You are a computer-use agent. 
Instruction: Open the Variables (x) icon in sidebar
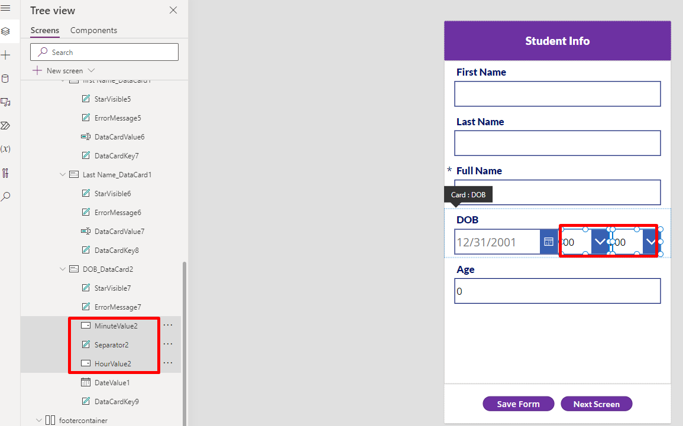pos(6,149)
